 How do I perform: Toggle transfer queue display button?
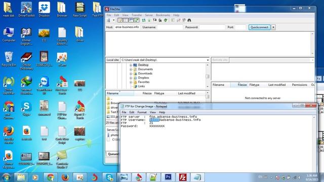point(136,20)
